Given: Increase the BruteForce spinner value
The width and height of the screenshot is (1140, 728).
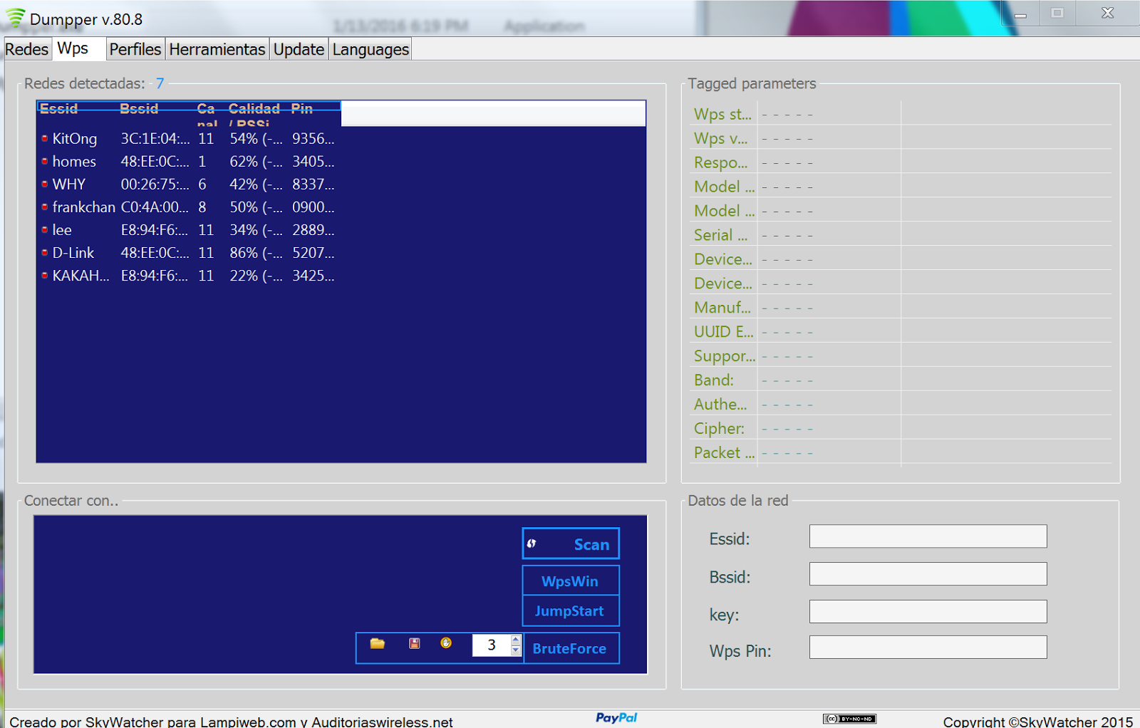Looking at the screenshot, I should point(516,640).
